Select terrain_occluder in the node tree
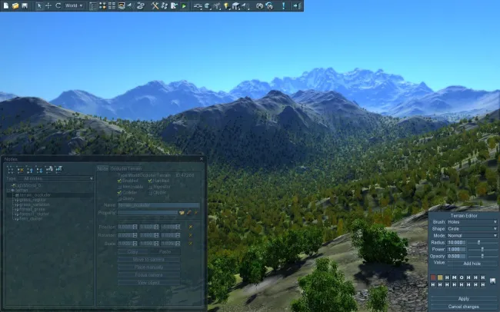The width and height of the screenshot is (500, 312). pos(35,195)
